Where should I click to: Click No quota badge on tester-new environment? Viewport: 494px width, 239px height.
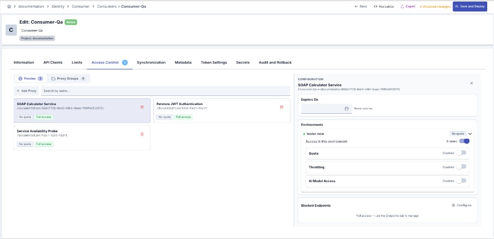coord(458,133)
